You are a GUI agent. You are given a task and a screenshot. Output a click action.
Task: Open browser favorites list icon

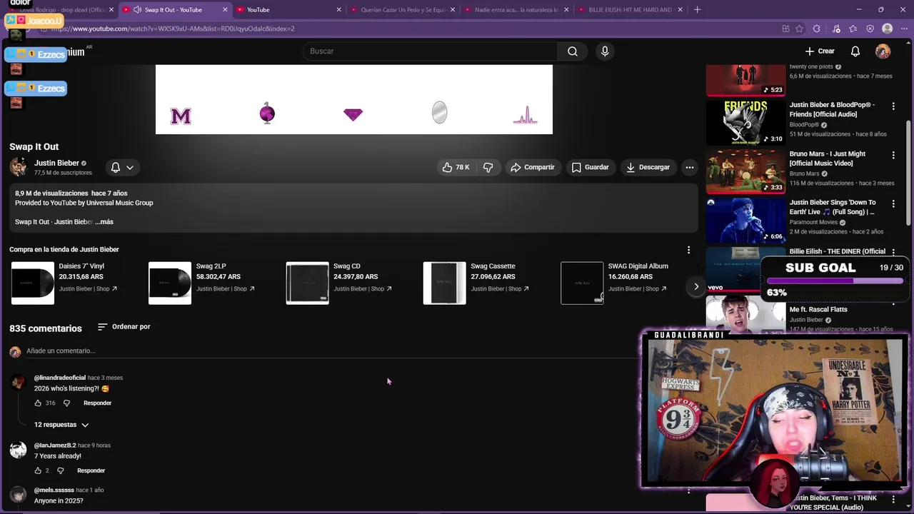coord(853,29)
